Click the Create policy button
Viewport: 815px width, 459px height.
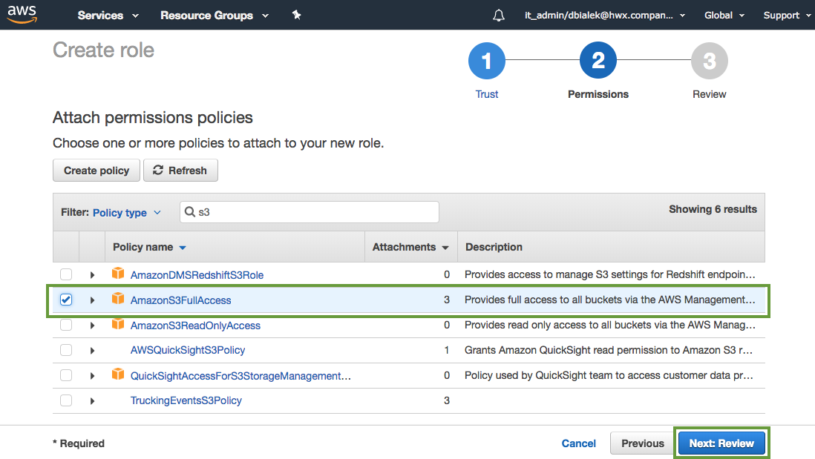[x=96, y=171]
